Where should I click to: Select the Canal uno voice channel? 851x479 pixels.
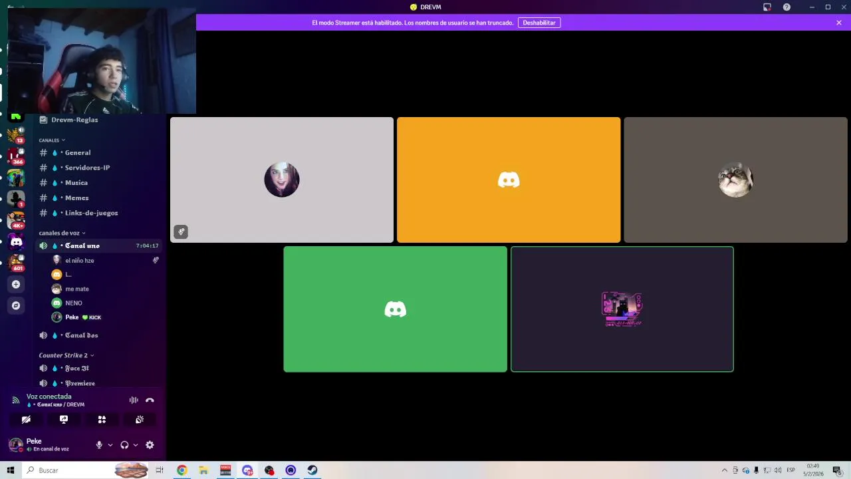(100, 245)
